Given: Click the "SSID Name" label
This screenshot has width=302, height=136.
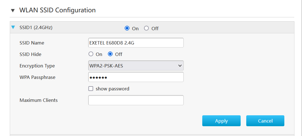Looking at the screenshot, I should pos(32,43).
